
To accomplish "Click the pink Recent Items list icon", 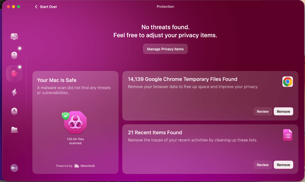I will pos(287,135).
